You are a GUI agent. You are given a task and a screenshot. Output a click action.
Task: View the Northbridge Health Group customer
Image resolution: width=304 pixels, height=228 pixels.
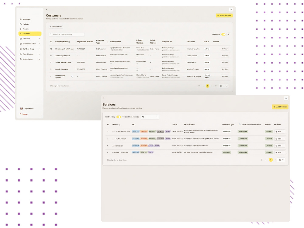225,49
